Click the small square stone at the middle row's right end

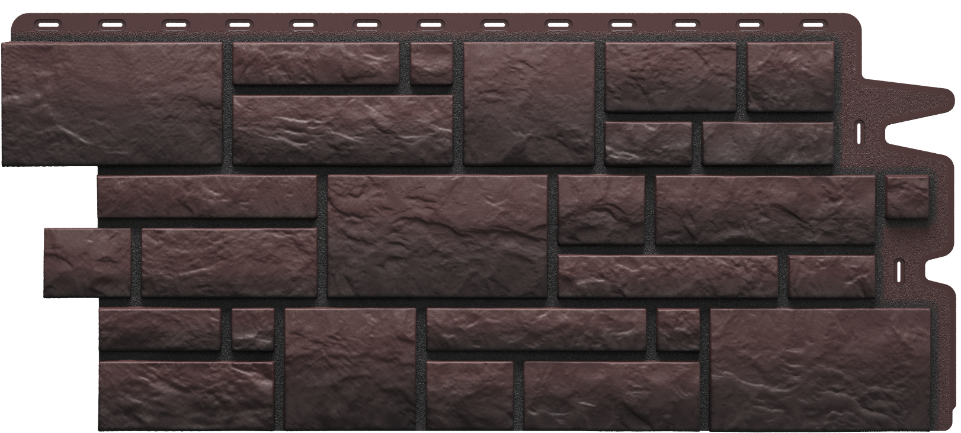(x=906, y=197)
